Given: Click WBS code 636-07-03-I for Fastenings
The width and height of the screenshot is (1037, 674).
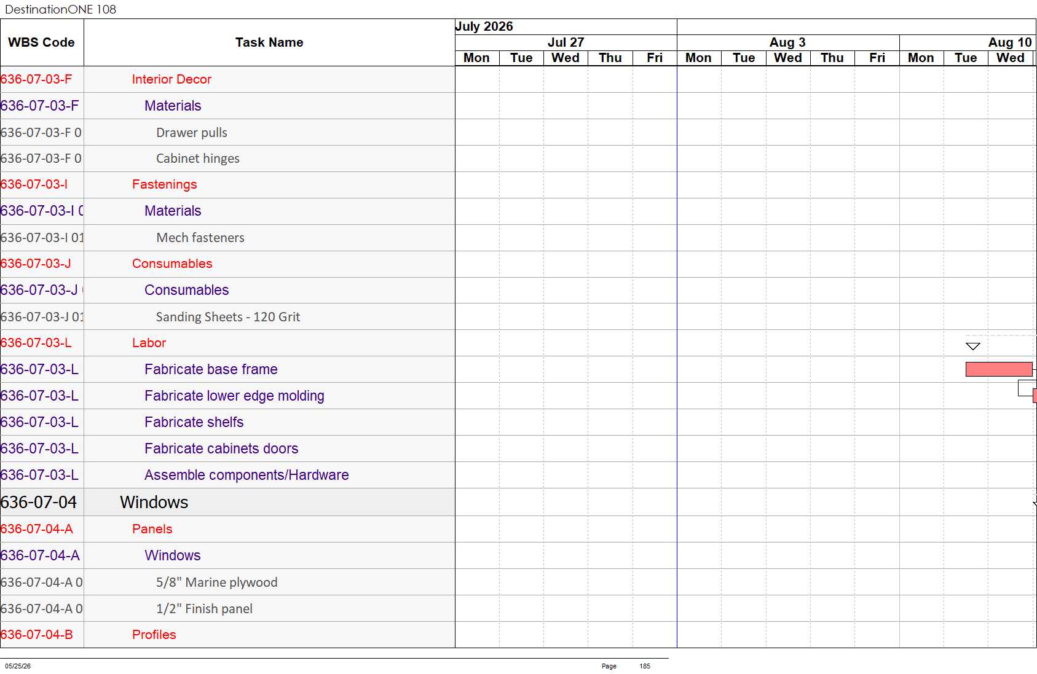Looking at the screenshot, I should pyautogui.click(x=34, y=184).
